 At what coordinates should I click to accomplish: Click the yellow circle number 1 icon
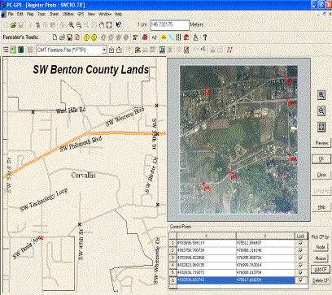(86, 37)
